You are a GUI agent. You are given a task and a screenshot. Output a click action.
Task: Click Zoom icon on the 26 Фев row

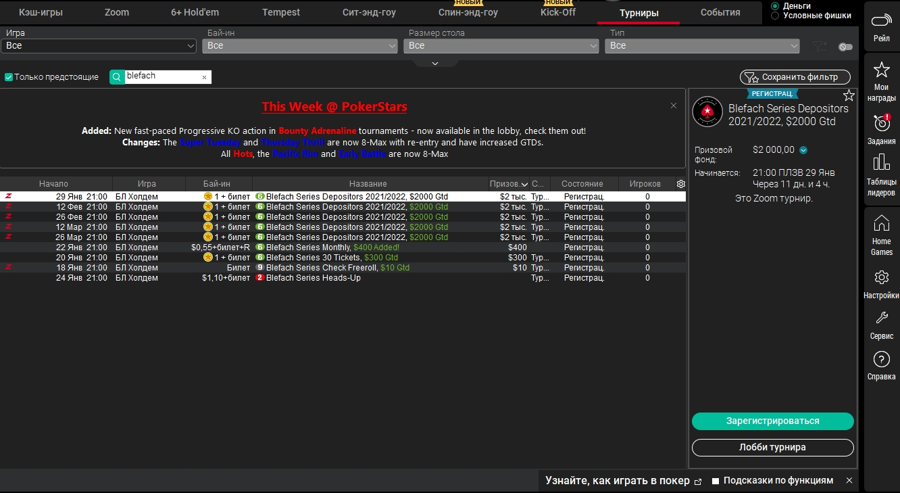point(8,217)
